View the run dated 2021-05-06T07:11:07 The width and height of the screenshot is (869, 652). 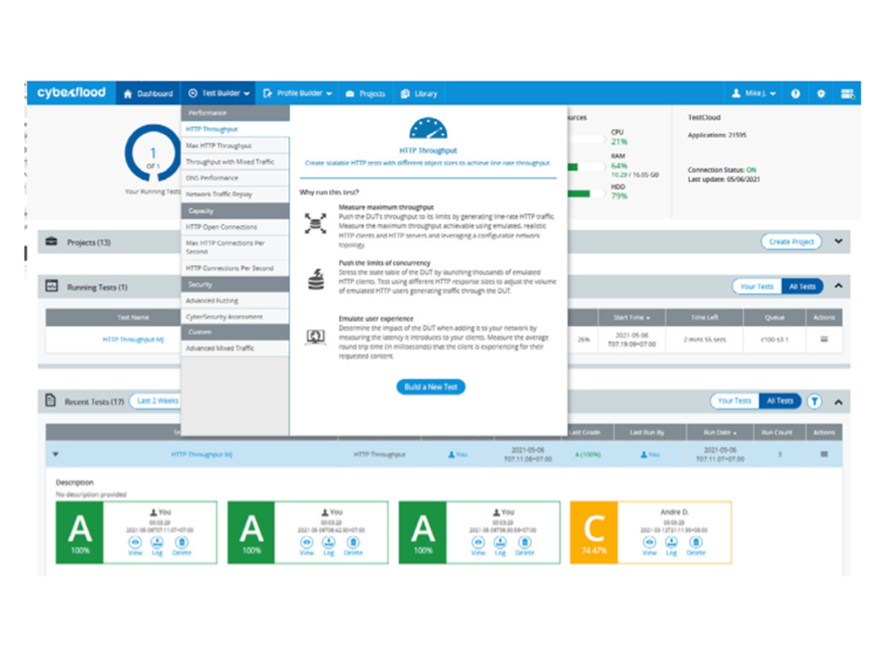click(x=135, y=545)
